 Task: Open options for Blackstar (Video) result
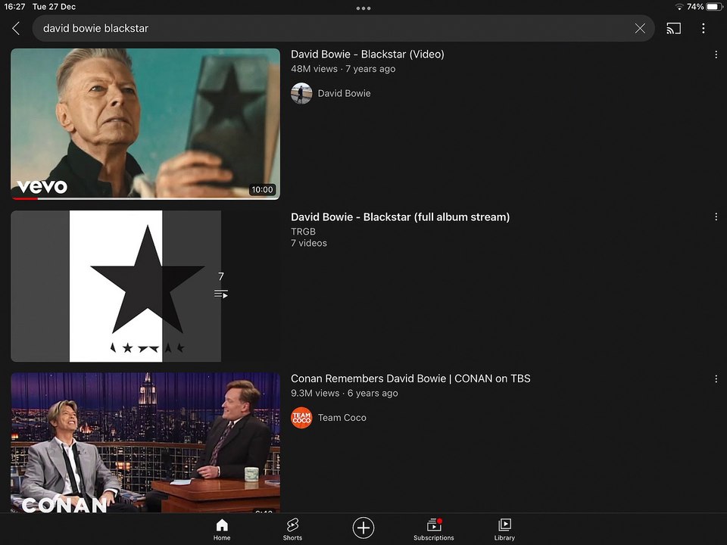point(716,54)
